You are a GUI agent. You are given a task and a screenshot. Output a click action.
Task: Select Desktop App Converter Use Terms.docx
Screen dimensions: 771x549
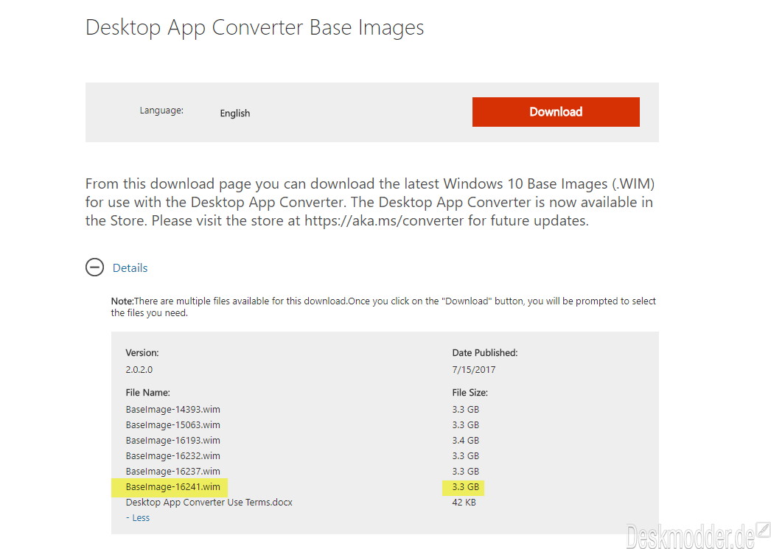209,503
